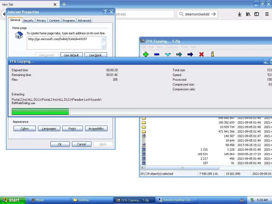Minimize the 21% Copying dialog
The height and width of the screenshot is (204, 272).
pos(266,61)
